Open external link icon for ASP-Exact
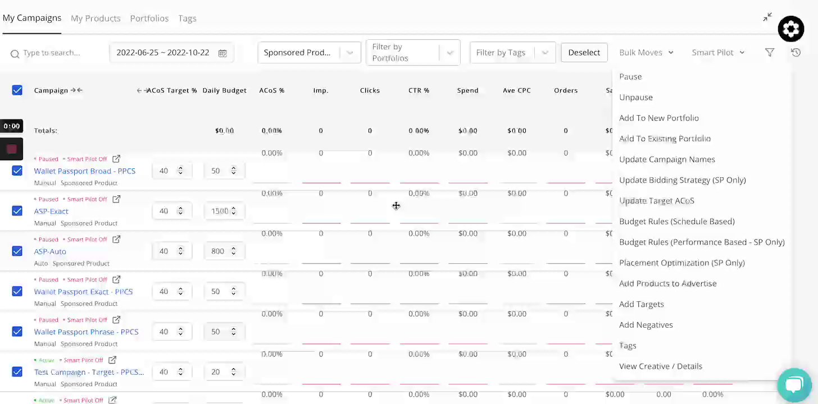The image size is (818, 404). pos(116,199)
